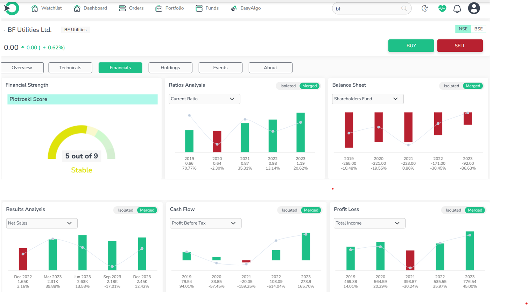Click the '776.54' Total Income value
The image size is (528, 305).
[x=470, y=282]
